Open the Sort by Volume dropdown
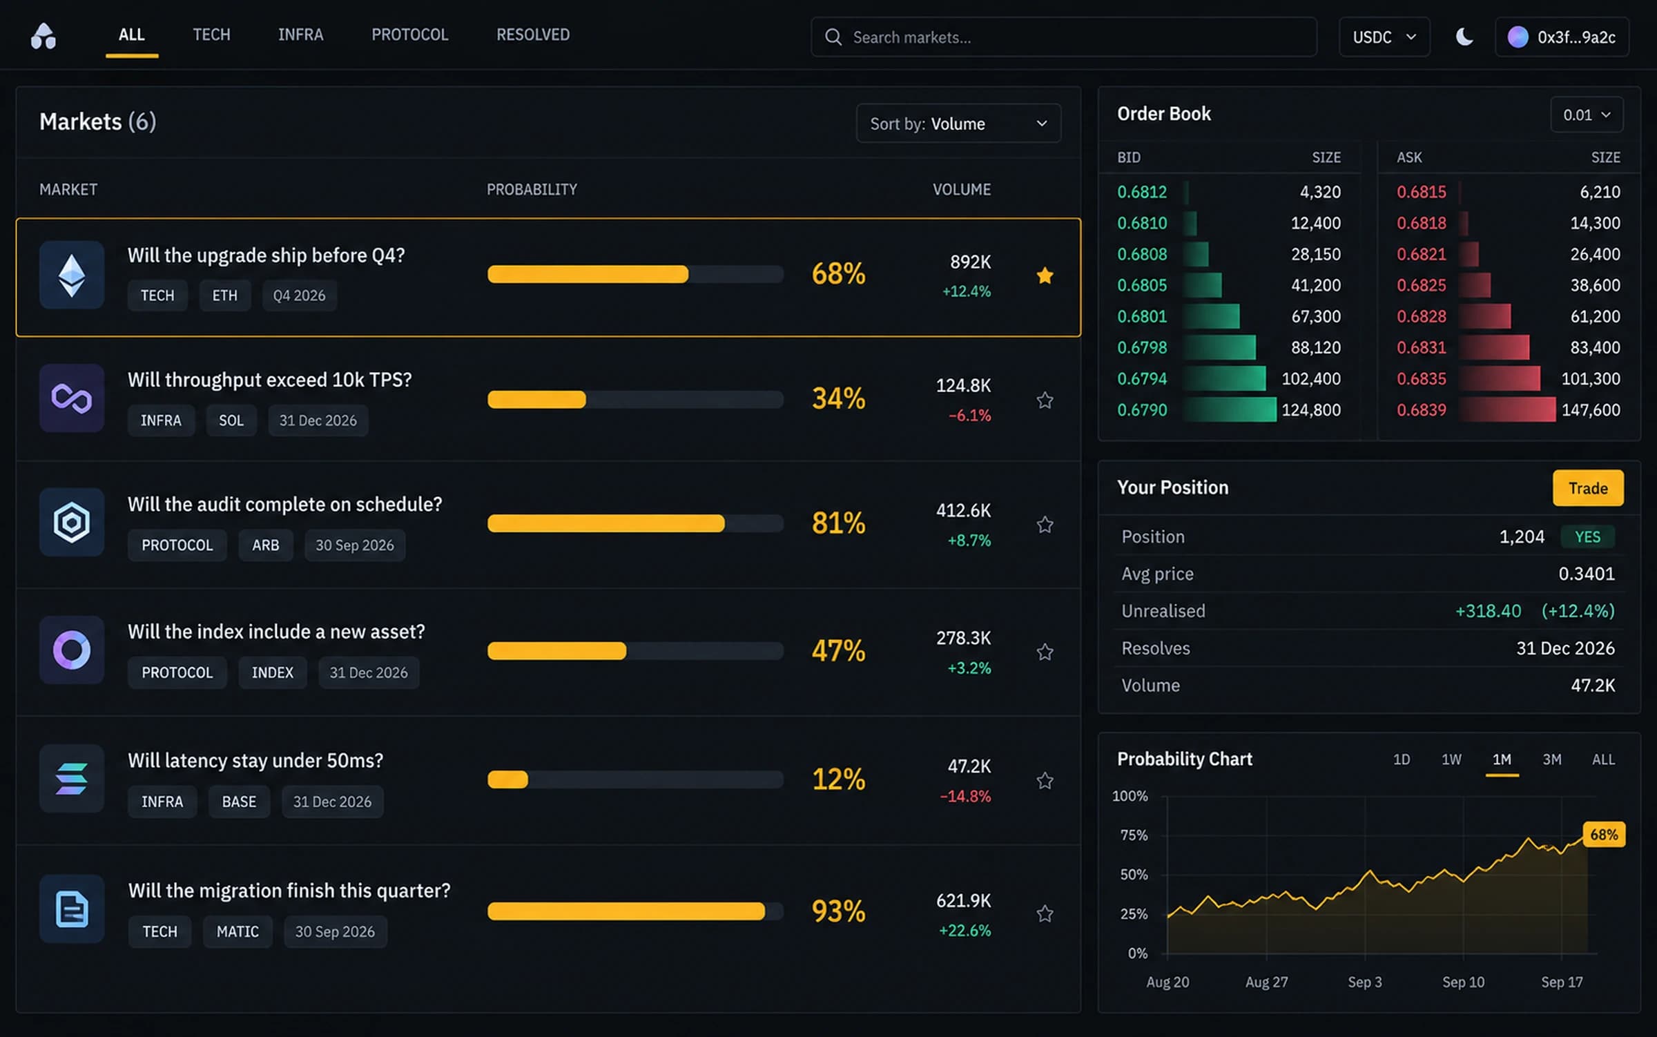 click(x=958, y=124)
